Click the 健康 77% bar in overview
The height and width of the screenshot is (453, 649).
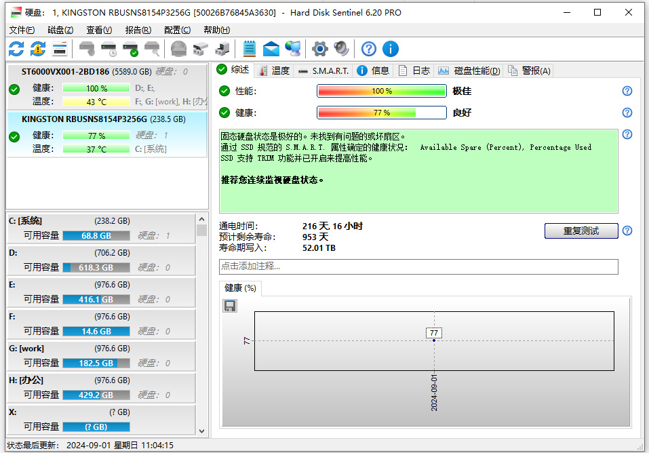point(381,113)
